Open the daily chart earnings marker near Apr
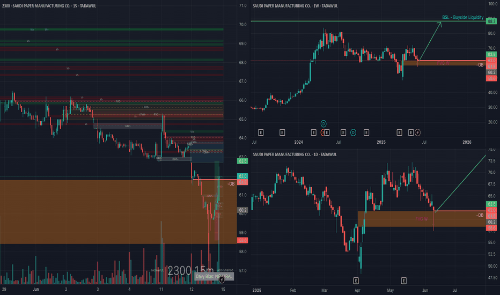The height and width of the screenshot is (295, 500). [356, 281]
